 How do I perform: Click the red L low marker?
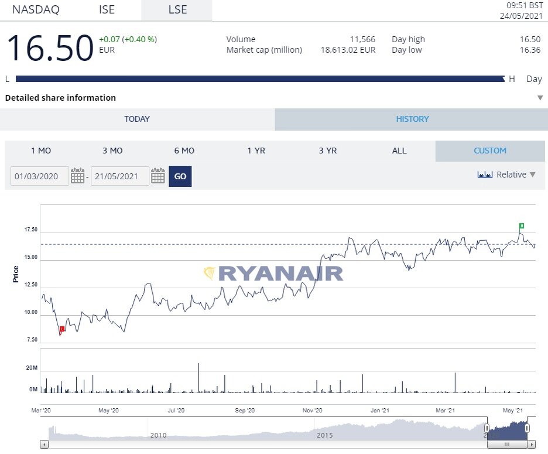[x=62, y=329]
